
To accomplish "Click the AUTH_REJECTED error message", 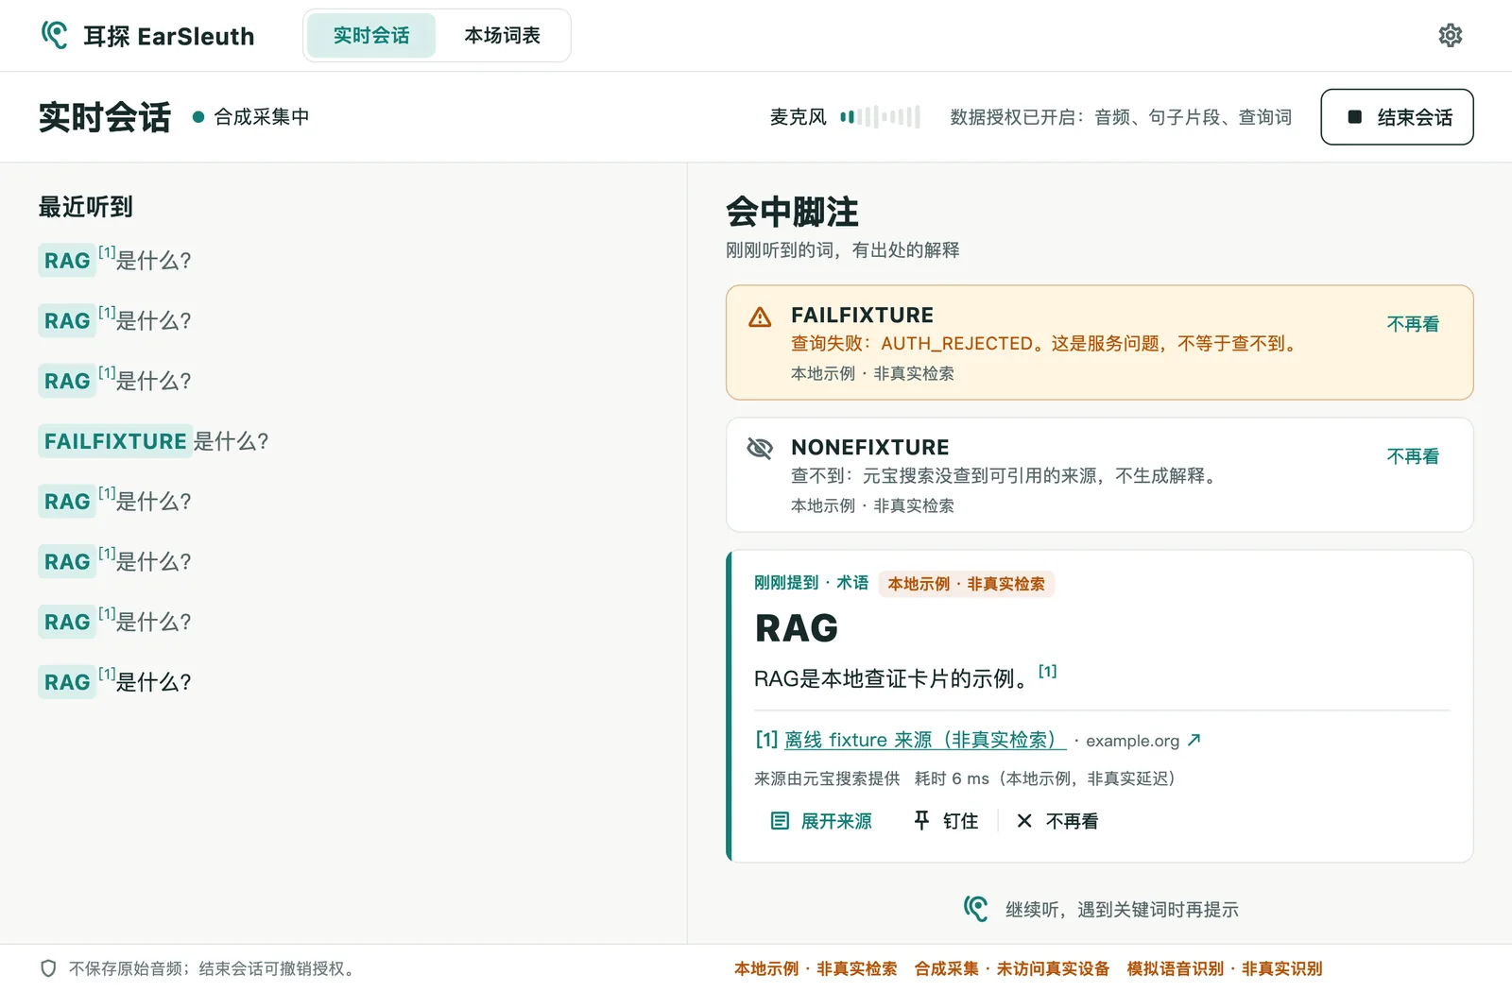I will click(1046, 344).
